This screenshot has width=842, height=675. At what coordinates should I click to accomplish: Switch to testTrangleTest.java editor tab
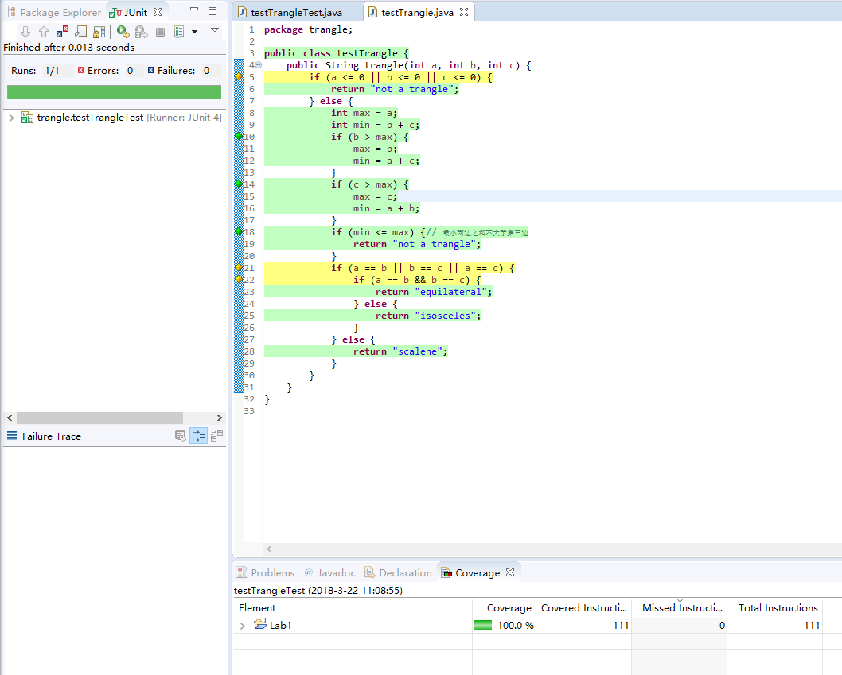[296, 13]
